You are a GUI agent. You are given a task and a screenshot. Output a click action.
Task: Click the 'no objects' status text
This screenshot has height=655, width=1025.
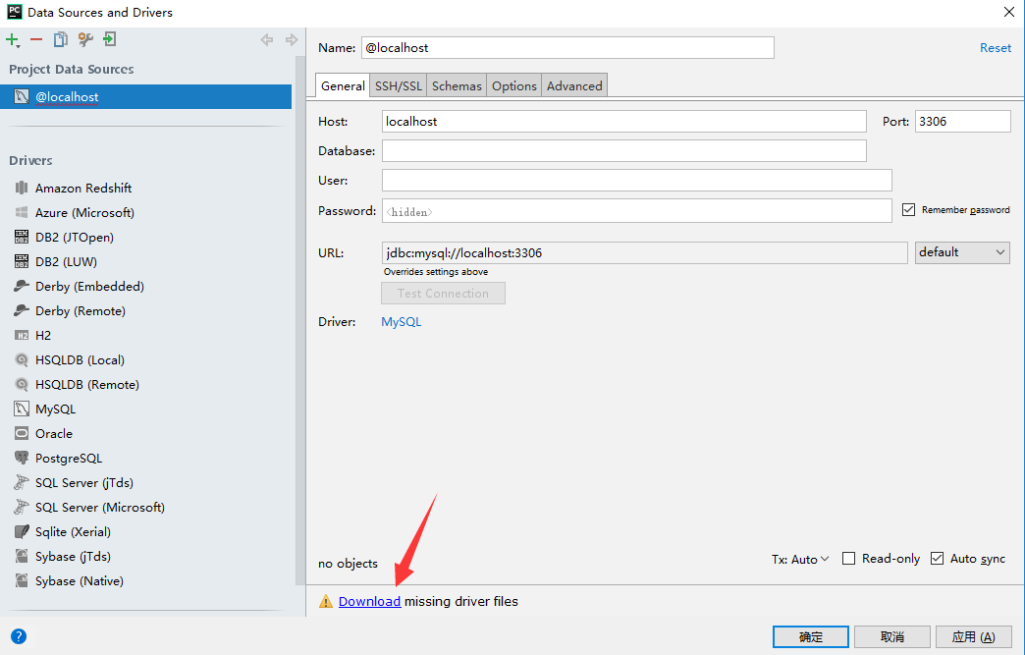[348, 564]
